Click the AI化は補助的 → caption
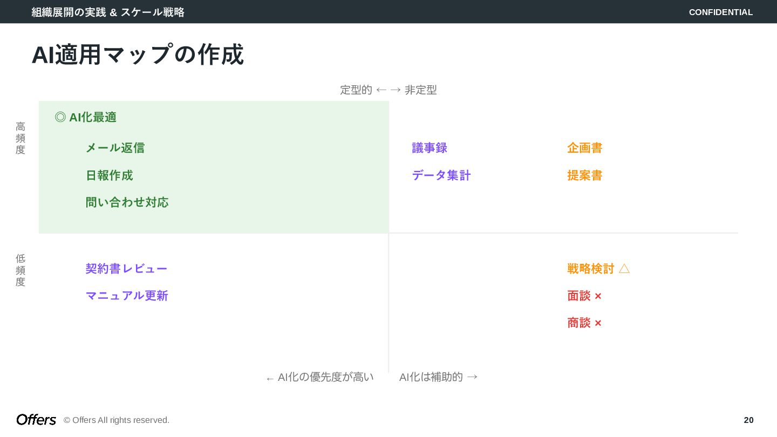Image resolution: width=777 pixels, height=437 pixels. 438,377
